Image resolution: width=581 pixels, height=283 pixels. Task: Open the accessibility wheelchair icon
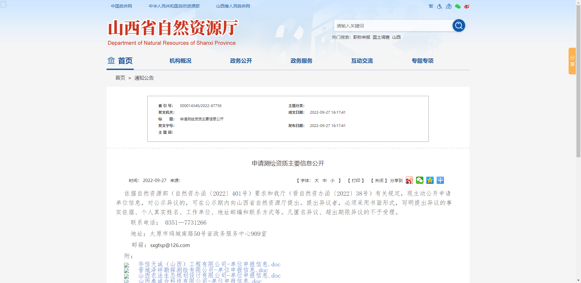click(x=440, y=6)
